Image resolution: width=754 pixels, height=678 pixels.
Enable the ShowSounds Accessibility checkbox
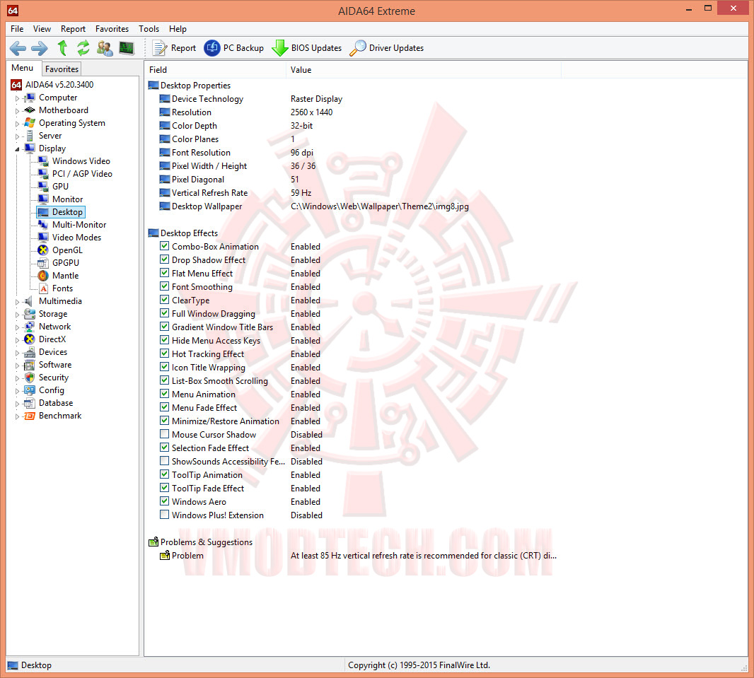click(x=165, y=461)
